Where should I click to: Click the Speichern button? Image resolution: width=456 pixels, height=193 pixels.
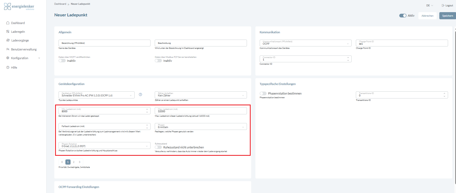point(447,16)
